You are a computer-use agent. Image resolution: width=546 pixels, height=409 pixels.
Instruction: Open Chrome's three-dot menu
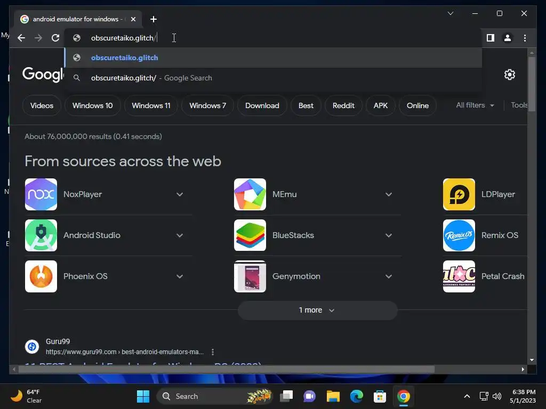(525, 38)
